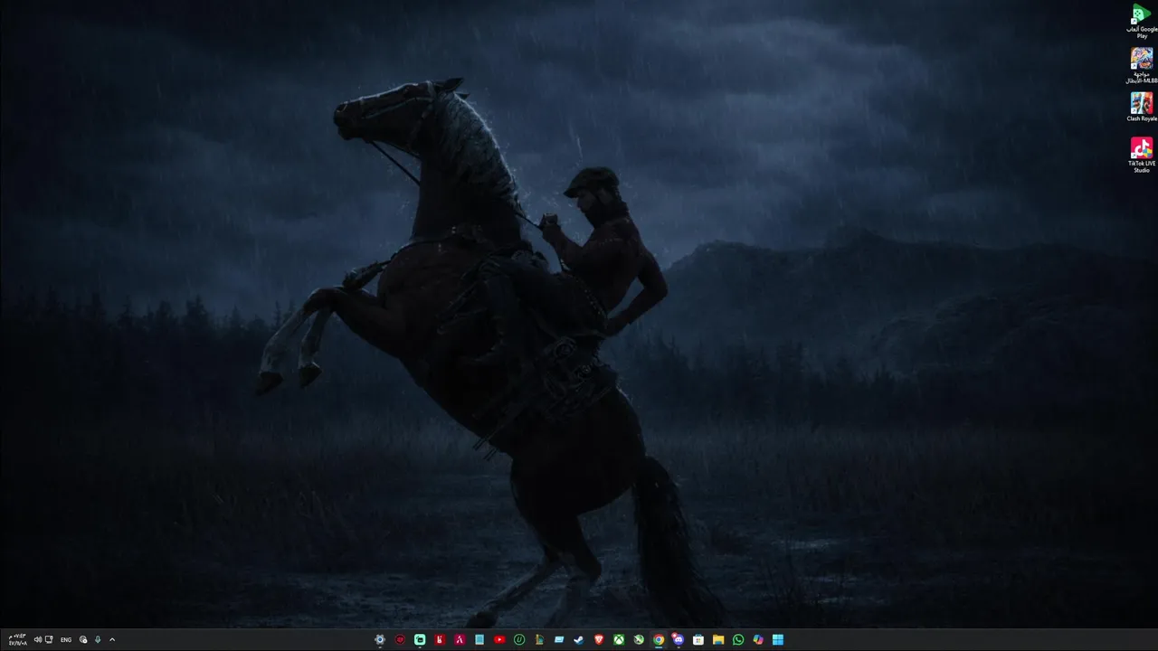Open the teal square taskbar app
Image resolution: width=1158 pixels, height=651 pixels.
tap(420, 639)
